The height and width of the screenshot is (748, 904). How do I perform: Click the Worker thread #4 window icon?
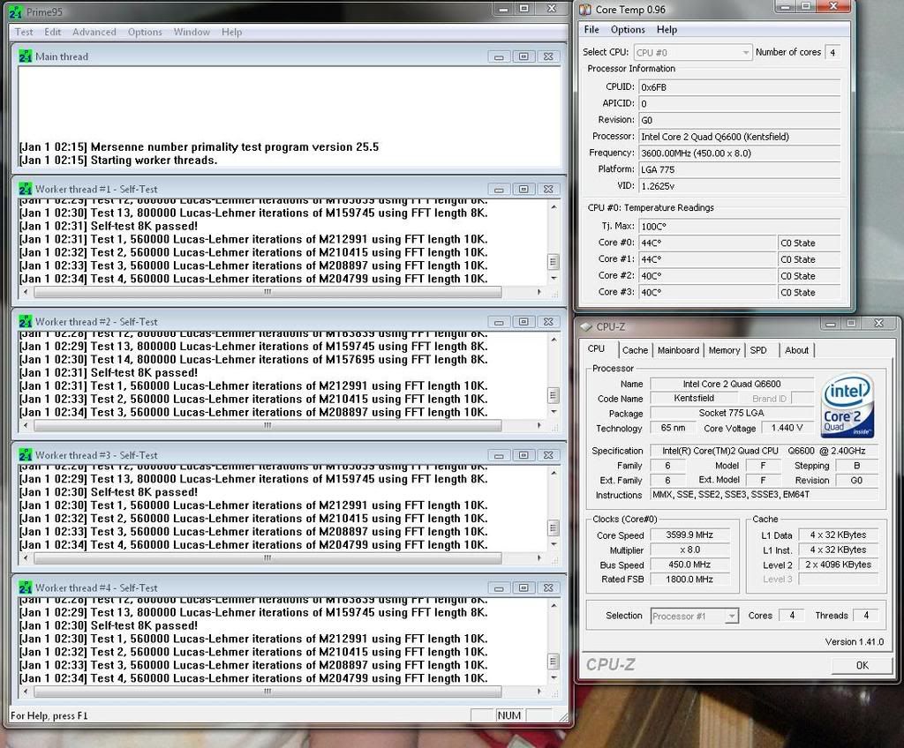point(26,587)
